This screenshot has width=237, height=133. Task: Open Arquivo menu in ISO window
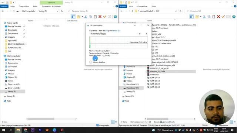tap(123, 6)
